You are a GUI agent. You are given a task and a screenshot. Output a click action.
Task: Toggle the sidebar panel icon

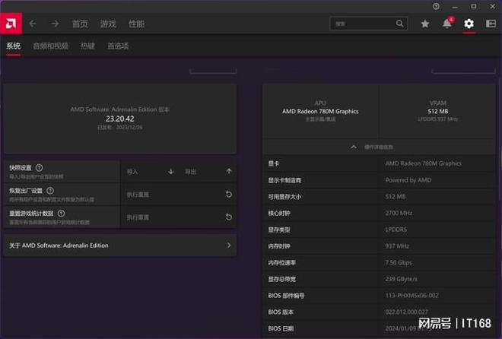491,24
